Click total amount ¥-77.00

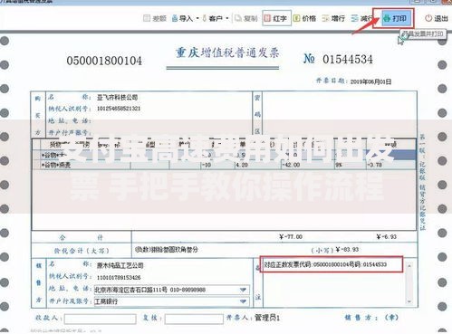(x=291, y=237)
